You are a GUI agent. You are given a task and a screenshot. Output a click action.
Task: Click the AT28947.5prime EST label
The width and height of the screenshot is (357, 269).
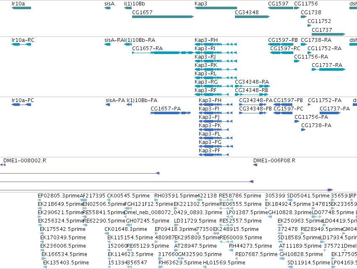pyautogui.click(x=195, y=246)
